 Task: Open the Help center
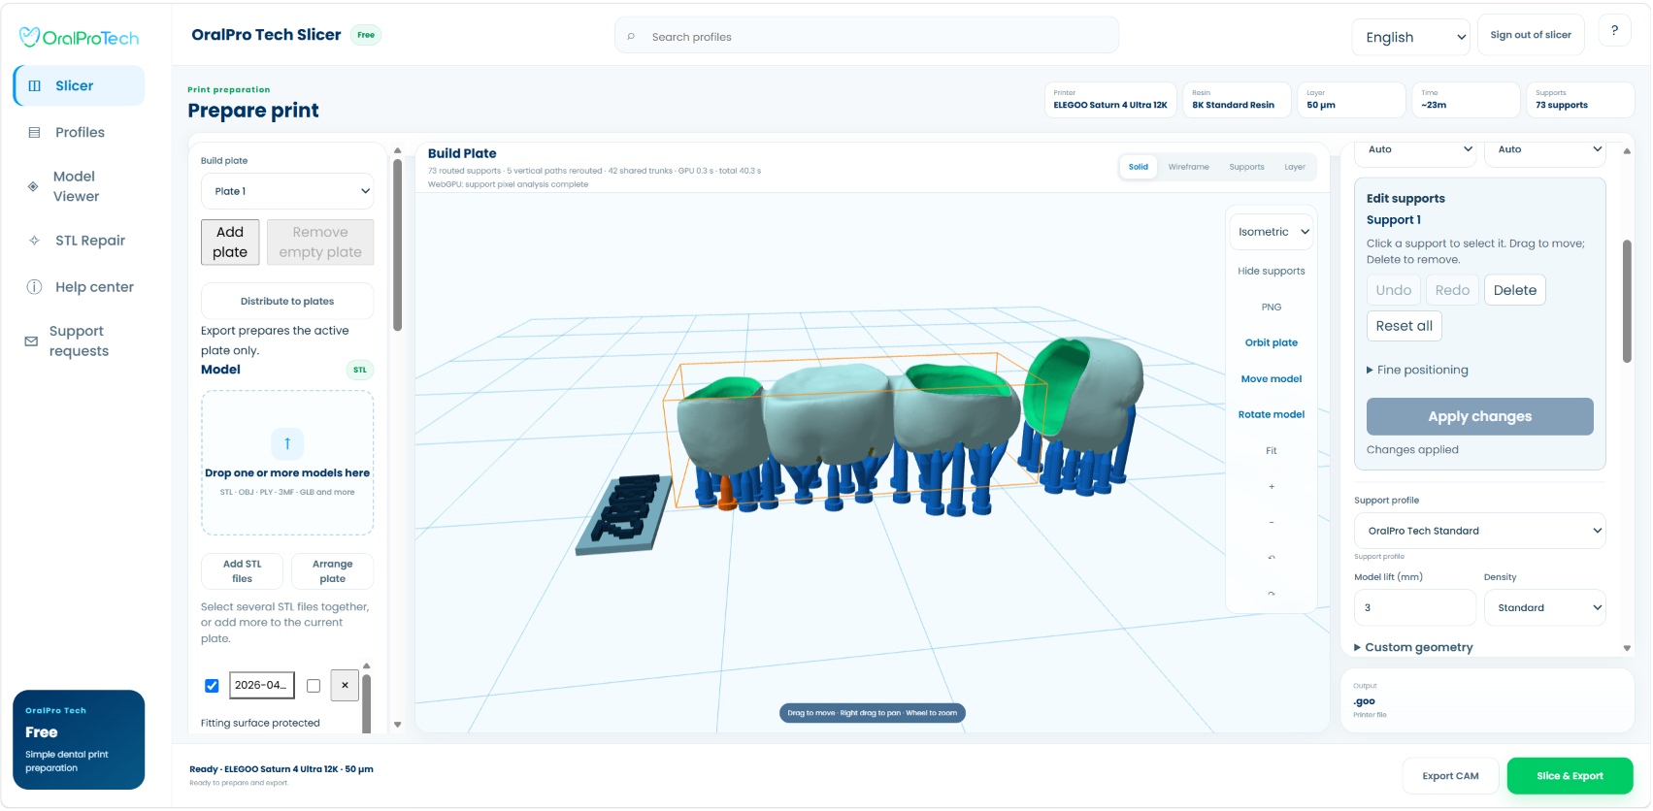pos(80,287)
